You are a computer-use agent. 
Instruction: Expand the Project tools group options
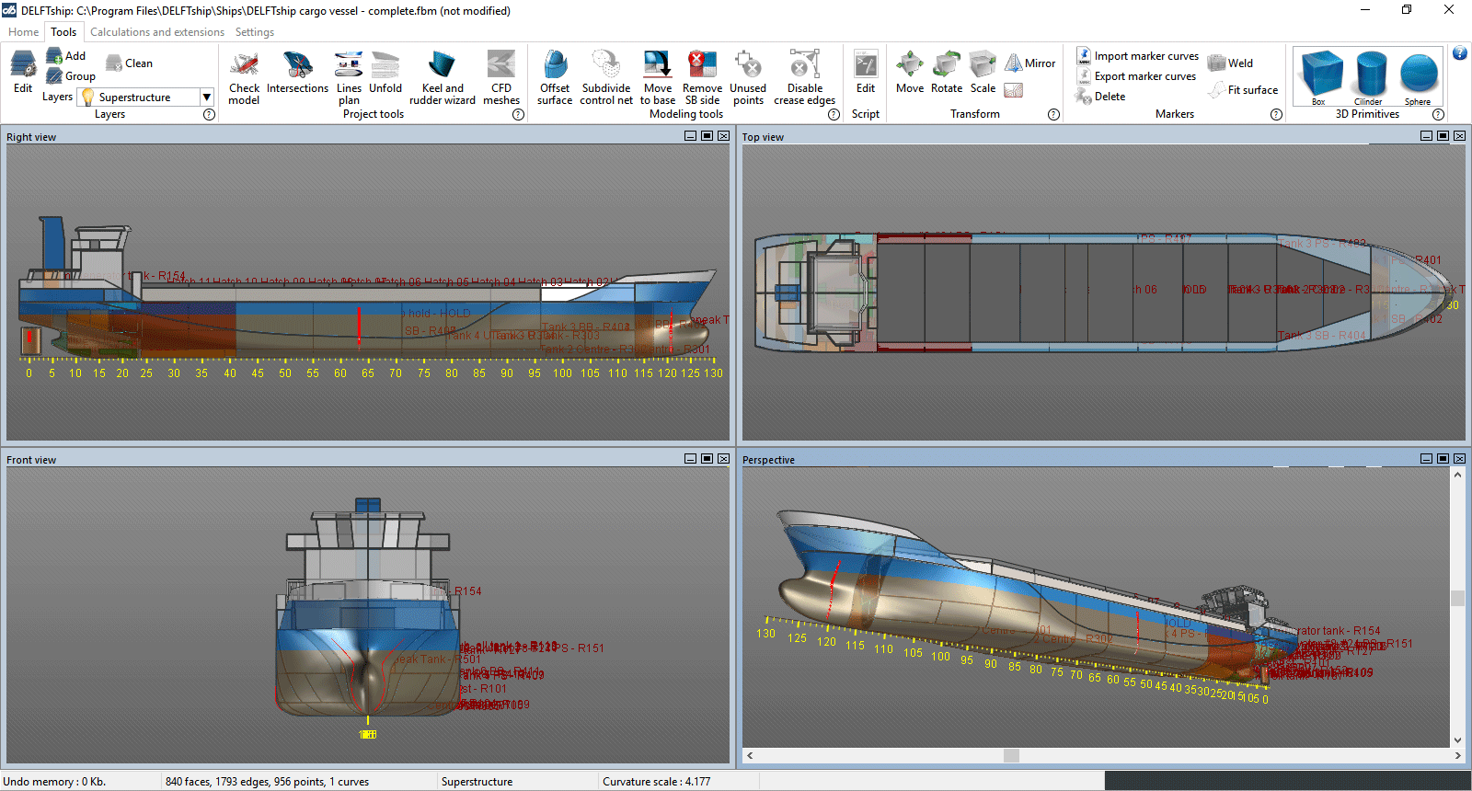(x=518, y=115)
